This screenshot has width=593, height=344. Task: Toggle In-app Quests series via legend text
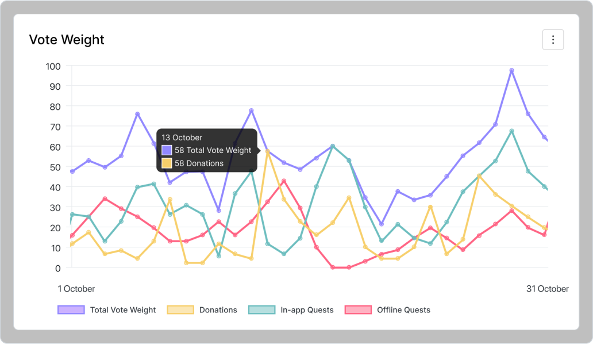coord(307,309)
